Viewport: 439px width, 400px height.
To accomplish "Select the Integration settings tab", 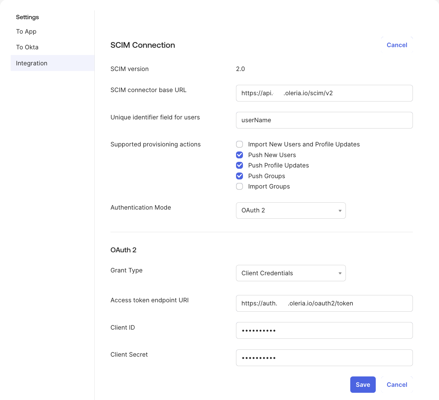I will [x=53, y=63].
